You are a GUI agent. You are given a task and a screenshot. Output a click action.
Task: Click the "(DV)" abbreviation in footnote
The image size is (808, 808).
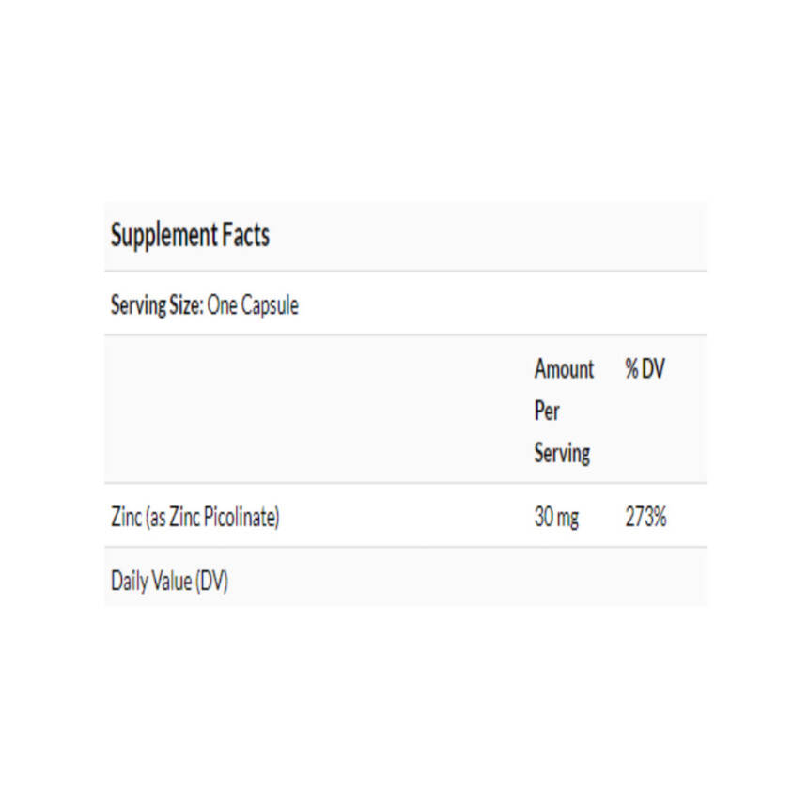click(x=211, y=582)
